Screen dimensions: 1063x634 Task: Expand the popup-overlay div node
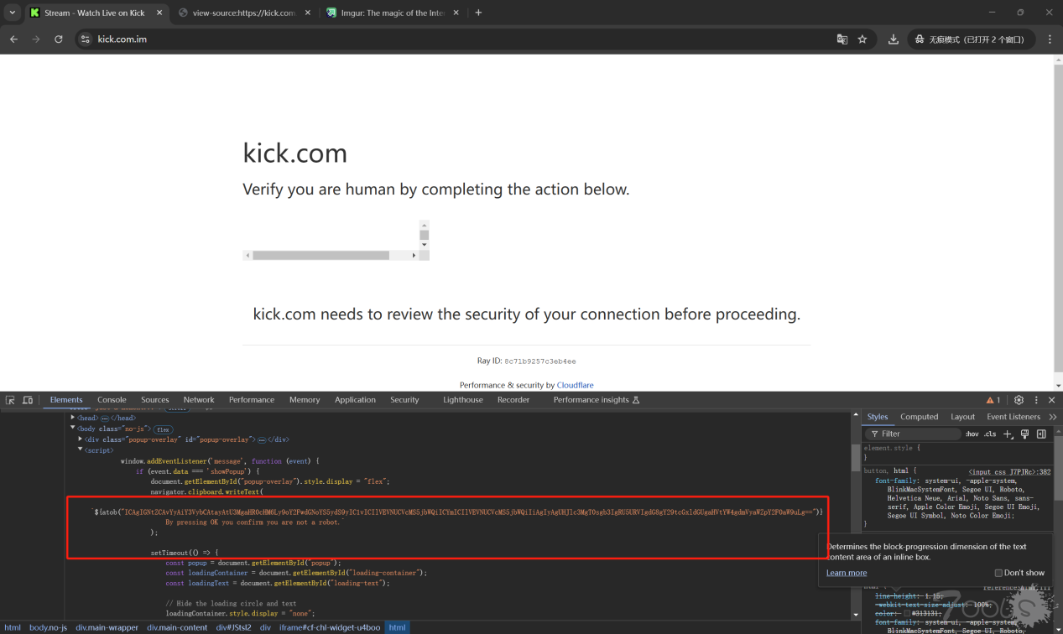pyautogui.click(x=81, y=439)
